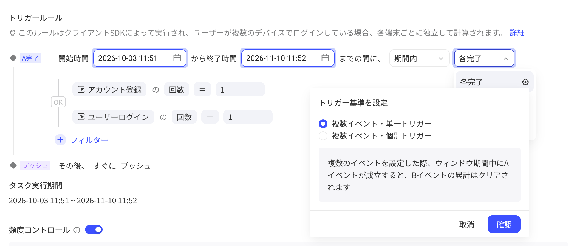
Task: Select 複数イベント・単一トリガー radio option
Action: click(323, 124)
